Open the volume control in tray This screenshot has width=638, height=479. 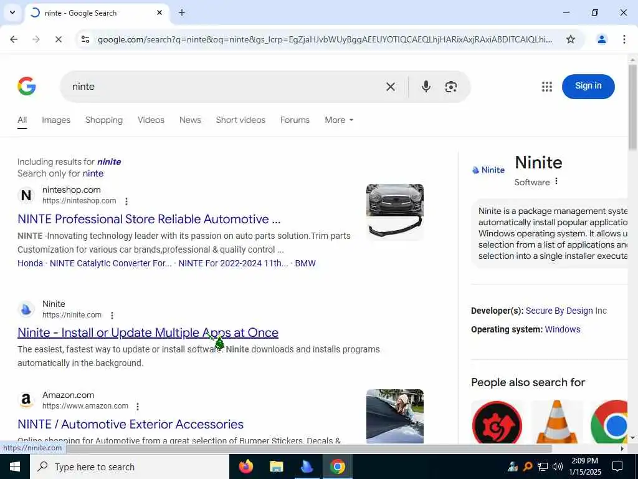[x=558, y=467]
